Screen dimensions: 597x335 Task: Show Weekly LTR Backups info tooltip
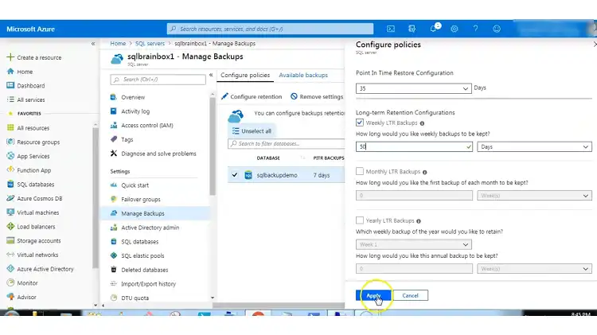pyautogui.click(x=422, y=123)
